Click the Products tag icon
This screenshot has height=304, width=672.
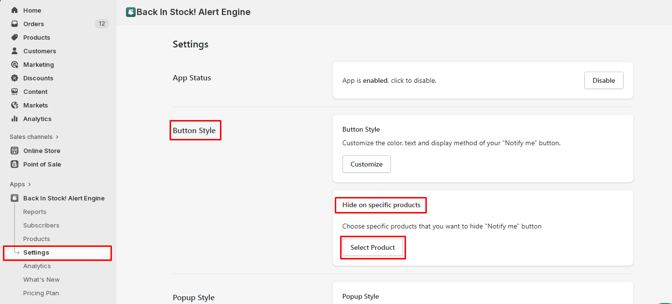pos(15,37)
